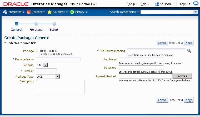Screen dimensions: 200x117
Task: Click the Package ID value 100000000051
Action: (49, 51)
